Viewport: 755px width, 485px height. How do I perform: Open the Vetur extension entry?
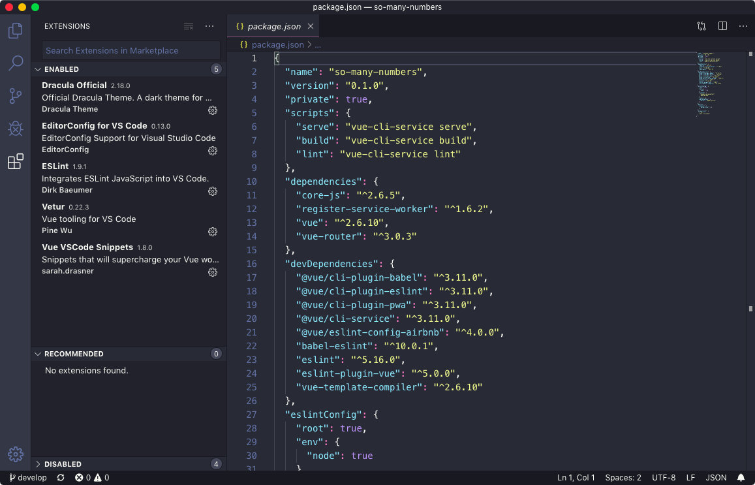(x=129, y=218)
